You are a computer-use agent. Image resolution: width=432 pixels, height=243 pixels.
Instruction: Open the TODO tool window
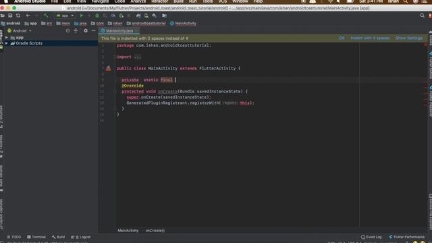(13, 237)
